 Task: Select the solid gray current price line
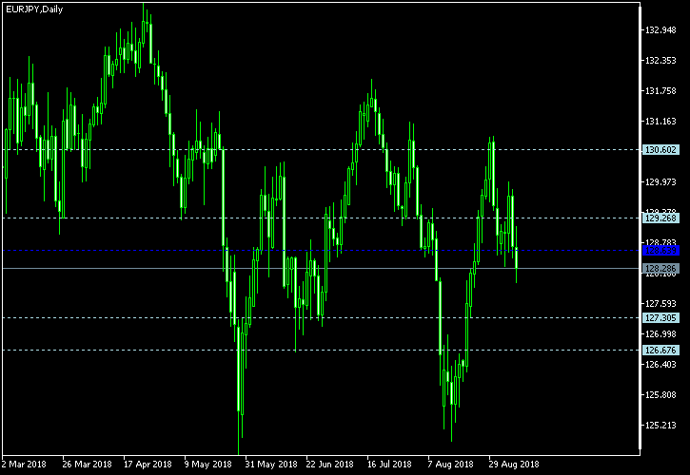[x=322, y=269]
